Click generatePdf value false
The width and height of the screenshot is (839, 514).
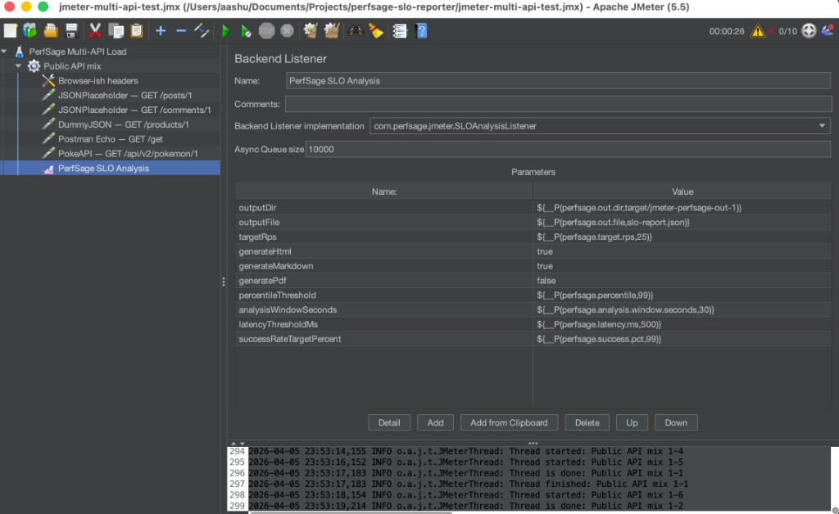[x=683, y=281]
